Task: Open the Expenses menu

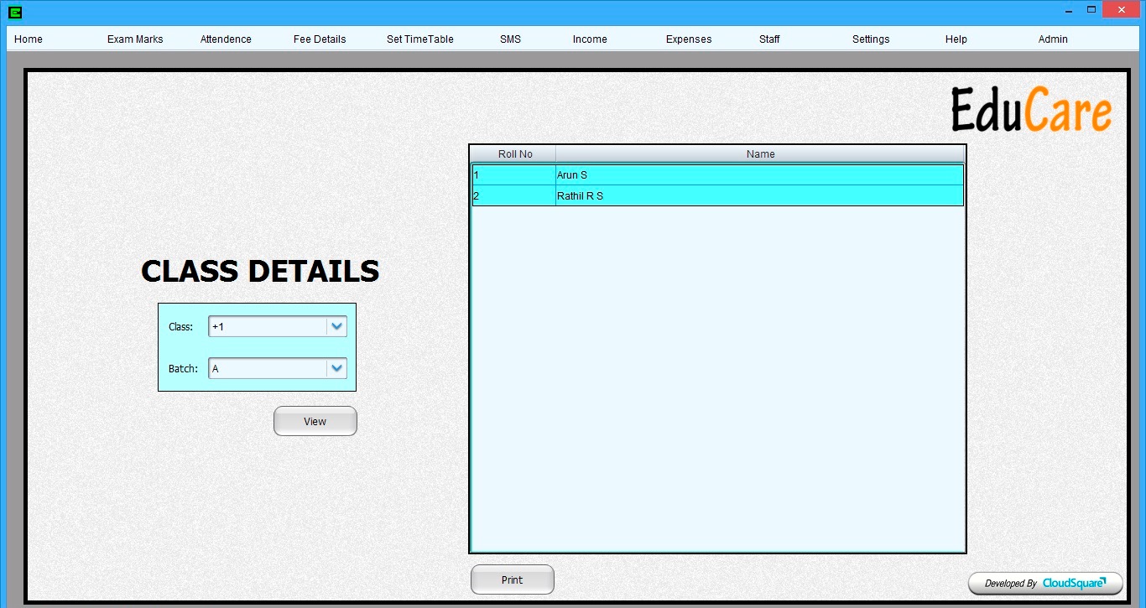Action: pyautogui.click(x=689, y=39)
